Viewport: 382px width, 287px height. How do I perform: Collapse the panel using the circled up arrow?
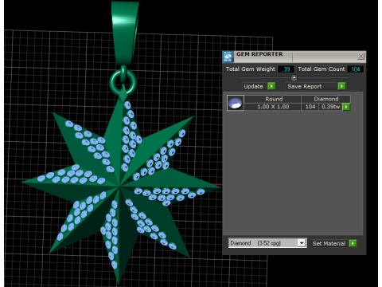[294, 77]
